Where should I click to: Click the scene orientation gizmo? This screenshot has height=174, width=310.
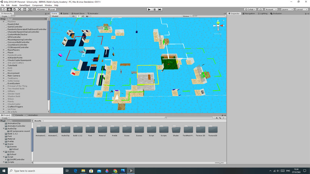point(218,26)
